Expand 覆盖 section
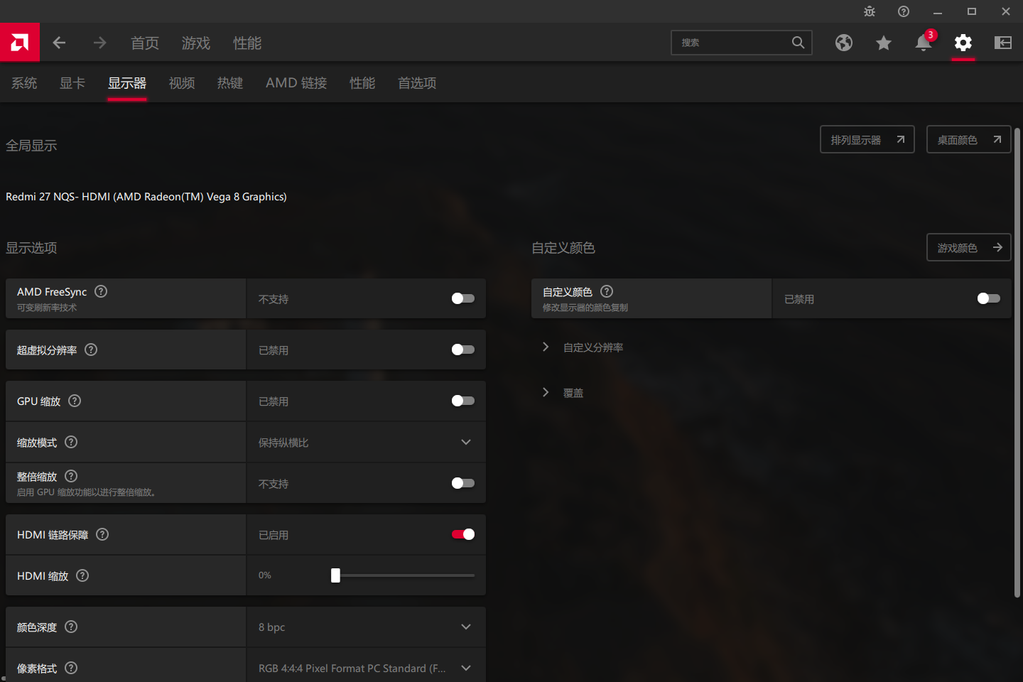This screenshot has height=682, width=1023. pyautogui.click(x=563, y=393)
